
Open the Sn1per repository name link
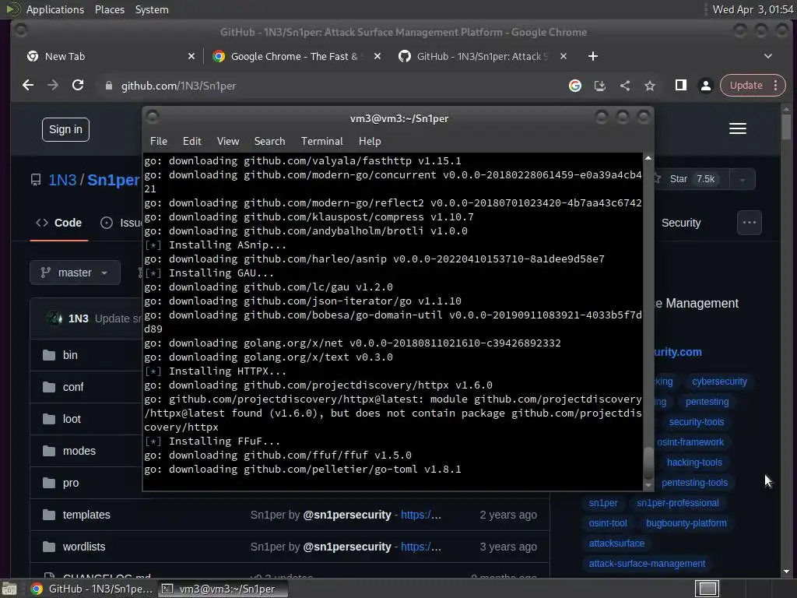113,180
